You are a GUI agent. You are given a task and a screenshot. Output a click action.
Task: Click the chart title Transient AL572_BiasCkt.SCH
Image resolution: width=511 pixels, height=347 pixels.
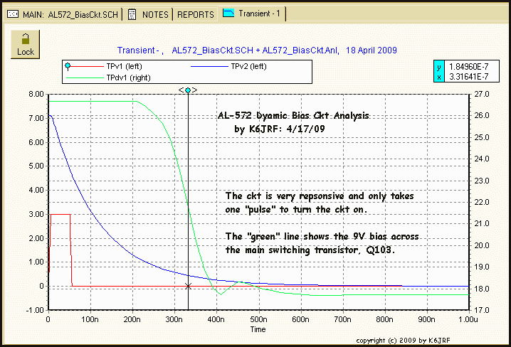[257, 50]
